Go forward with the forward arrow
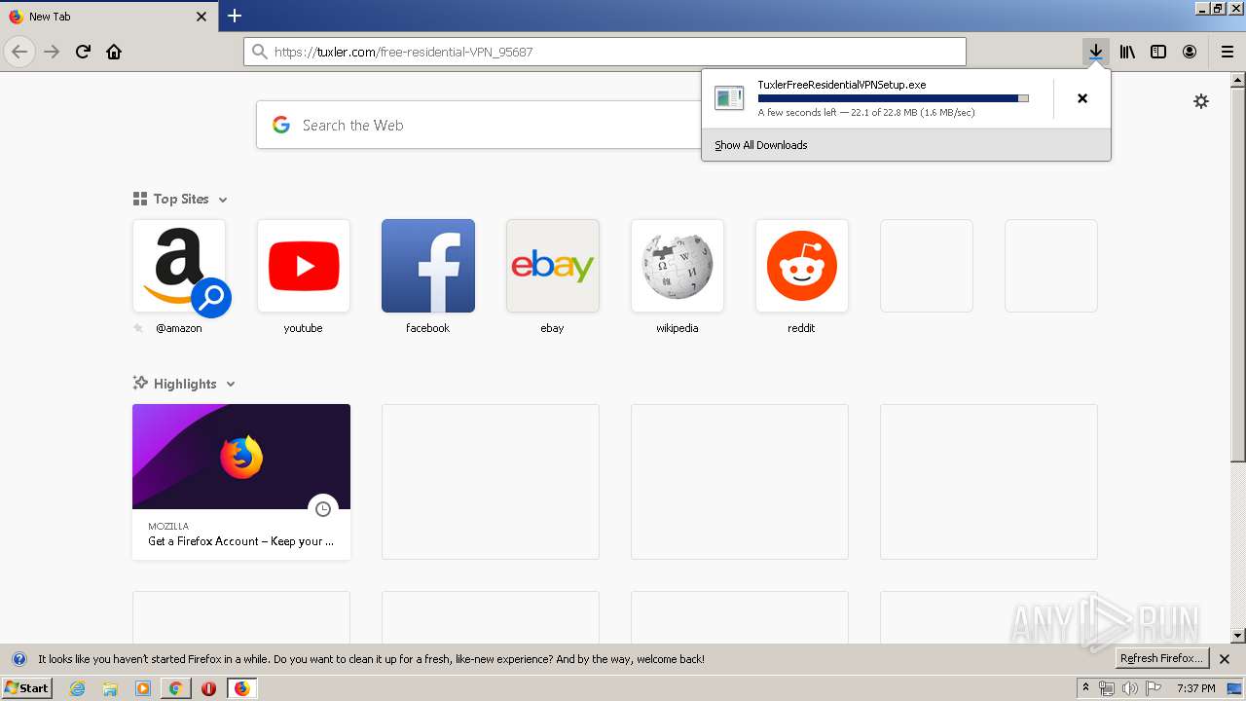 click(52, 52)
